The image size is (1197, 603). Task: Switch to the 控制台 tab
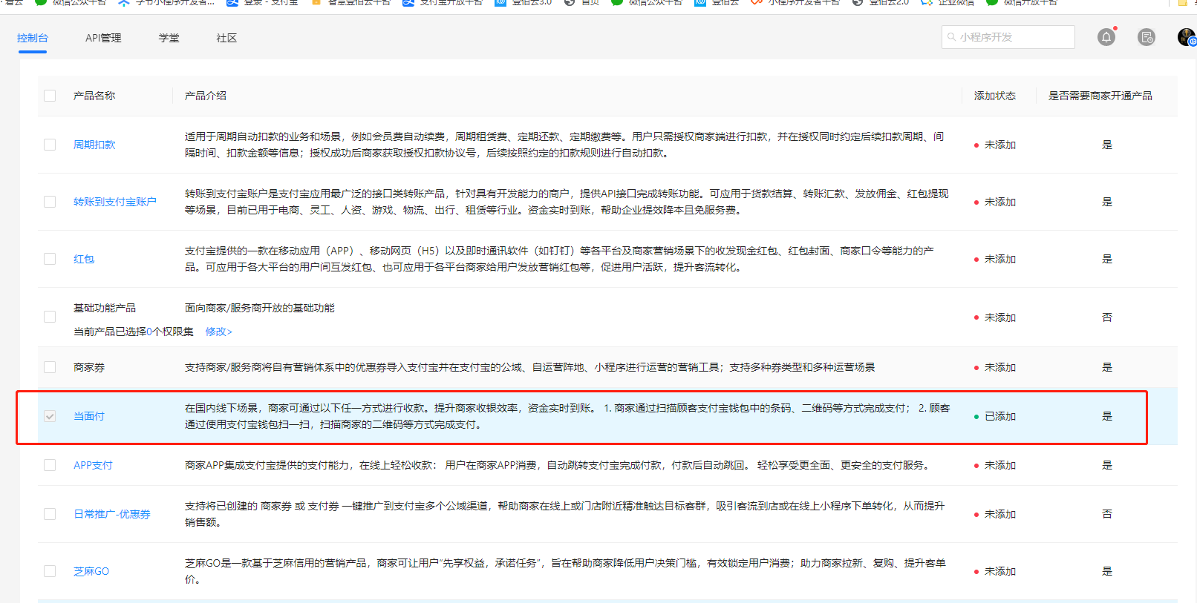(33, 38)
